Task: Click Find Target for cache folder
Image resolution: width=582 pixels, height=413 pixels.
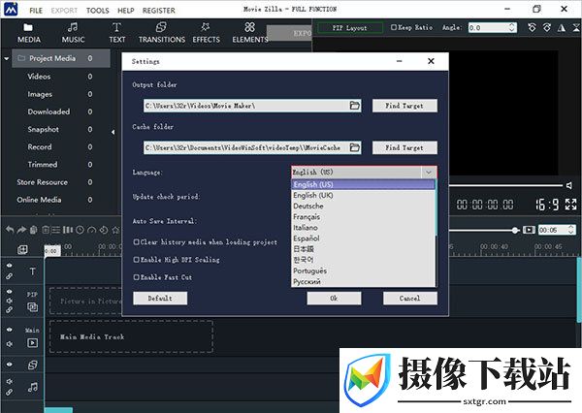Action: click(x=404, y=147)
